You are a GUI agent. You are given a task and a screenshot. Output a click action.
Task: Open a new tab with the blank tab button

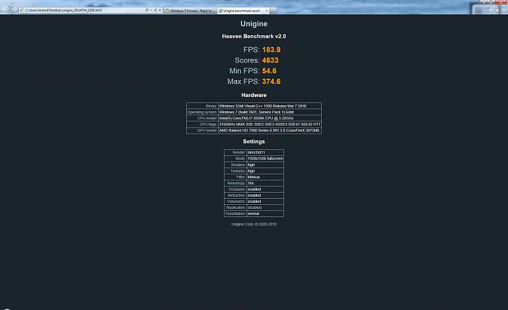click(273, 11)
